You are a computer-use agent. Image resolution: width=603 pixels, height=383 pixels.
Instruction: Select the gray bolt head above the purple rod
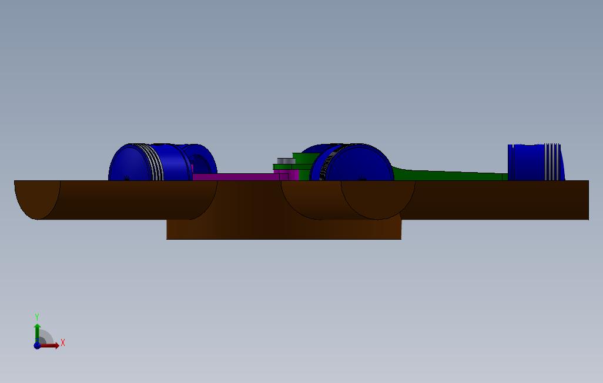286,161
